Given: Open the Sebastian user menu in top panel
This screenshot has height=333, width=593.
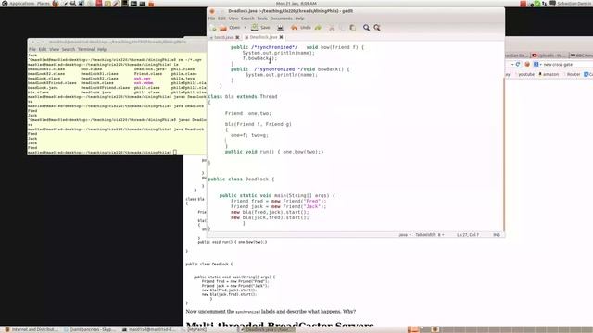Looking at the screenshot, I should [x=574, y=4].
